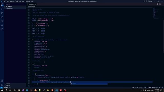The width and height of the screenshot is (164, 92).
Task: Open the Accounts menu in activity bar
Action: pyautogui.click(x=2, y=80)
